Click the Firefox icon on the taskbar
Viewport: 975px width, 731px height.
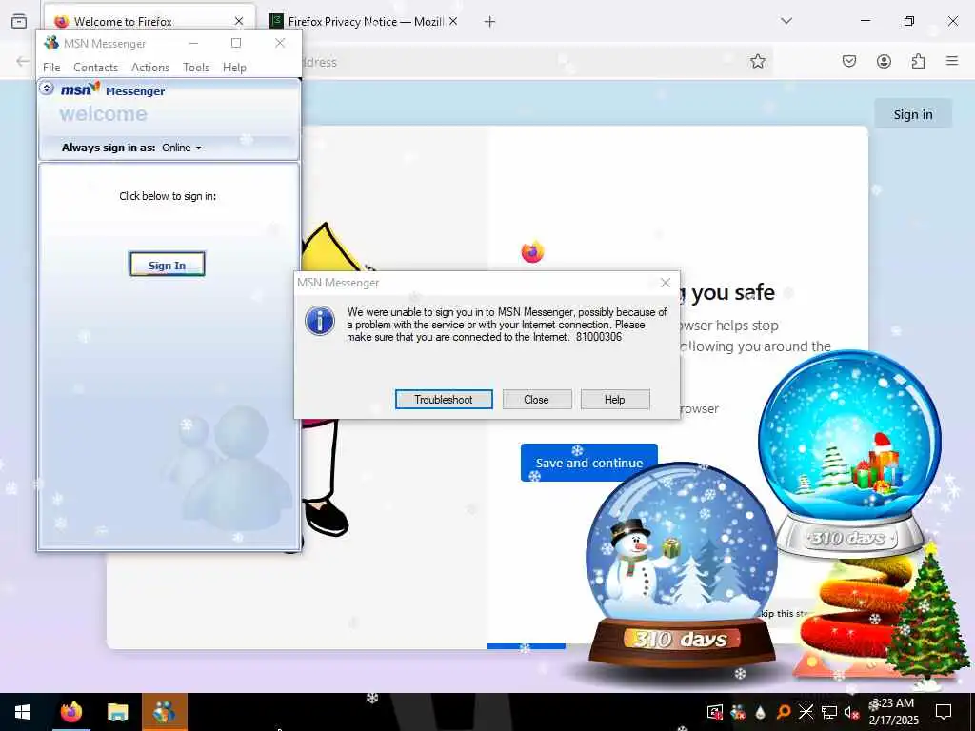[x=70, y=712]
